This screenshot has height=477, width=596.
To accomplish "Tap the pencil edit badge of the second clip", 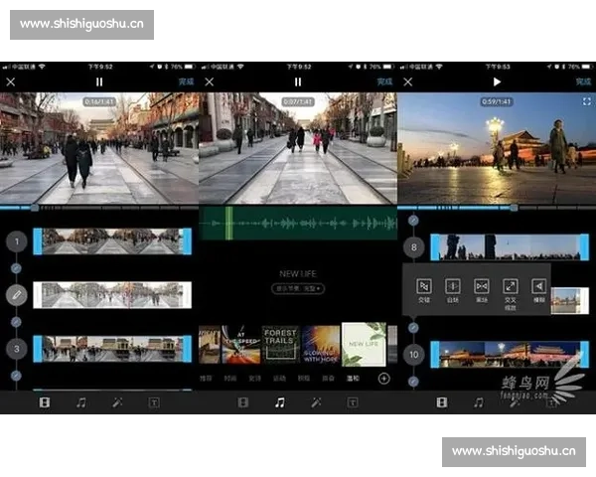I will coord(16,295).
